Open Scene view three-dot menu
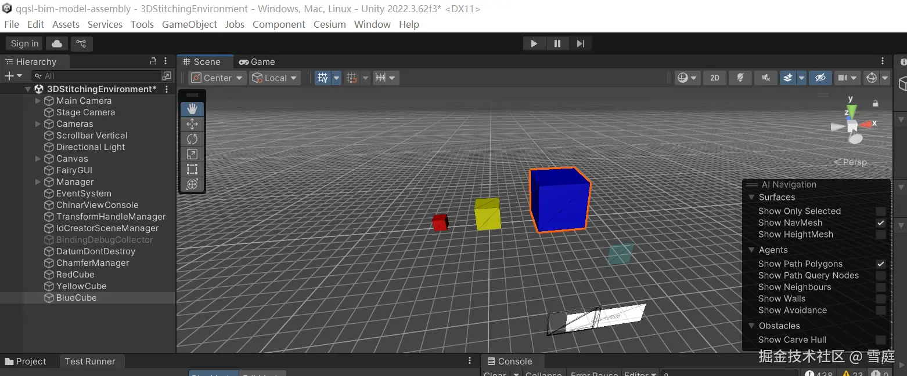The height and width of the screenshot is (376, 907). [x=883, y=61]
